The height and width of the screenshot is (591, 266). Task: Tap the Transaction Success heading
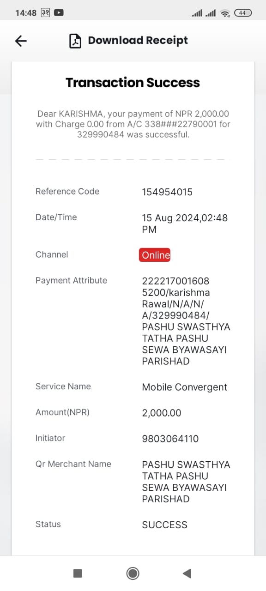[133, 83]
